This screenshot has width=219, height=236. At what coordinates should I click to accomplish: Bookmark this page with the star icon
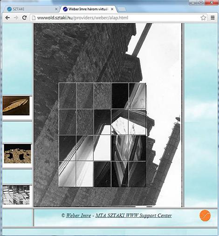coord(203,18)
